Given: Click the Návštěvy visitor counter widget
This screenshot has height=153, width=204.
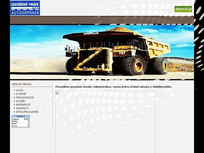Looking at the screenshot, I should [x=21, y=122].
